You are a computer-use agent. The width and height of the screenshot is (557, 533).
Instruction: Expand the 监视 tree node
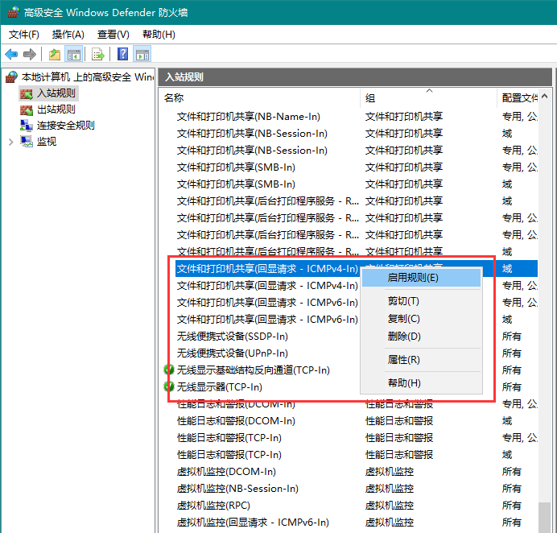click(11, 143)
